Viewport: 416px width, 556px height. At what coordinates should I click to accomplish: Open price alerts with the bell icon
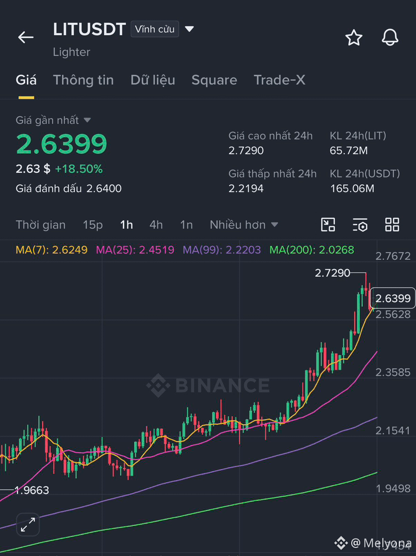[390, 37]
